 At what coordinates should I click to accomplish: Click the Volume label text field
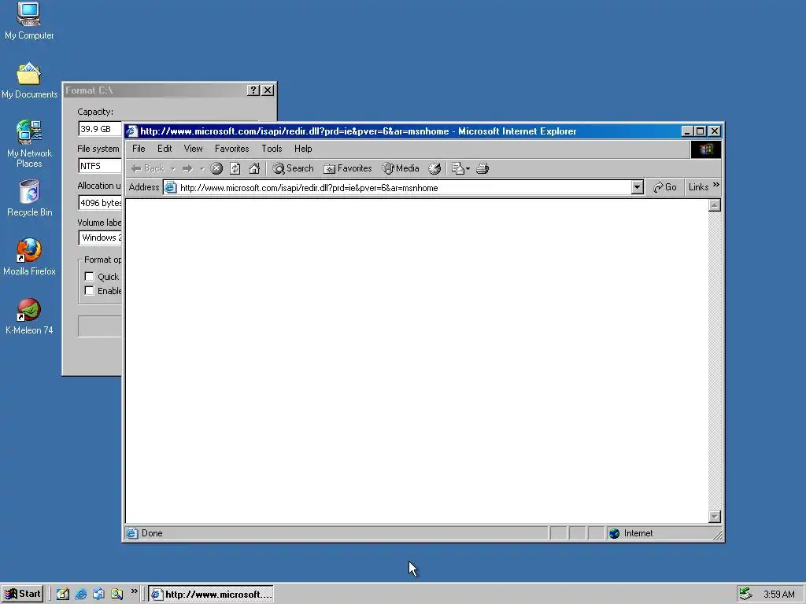click(100, 238)
